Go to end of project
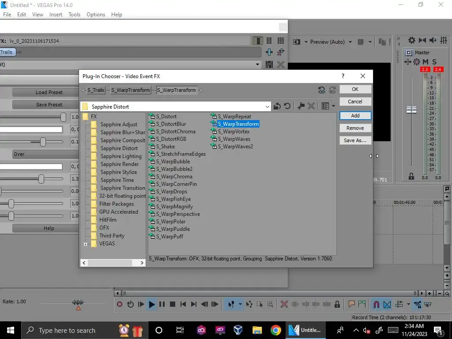 pyautogui.click(x=194, y=304)
